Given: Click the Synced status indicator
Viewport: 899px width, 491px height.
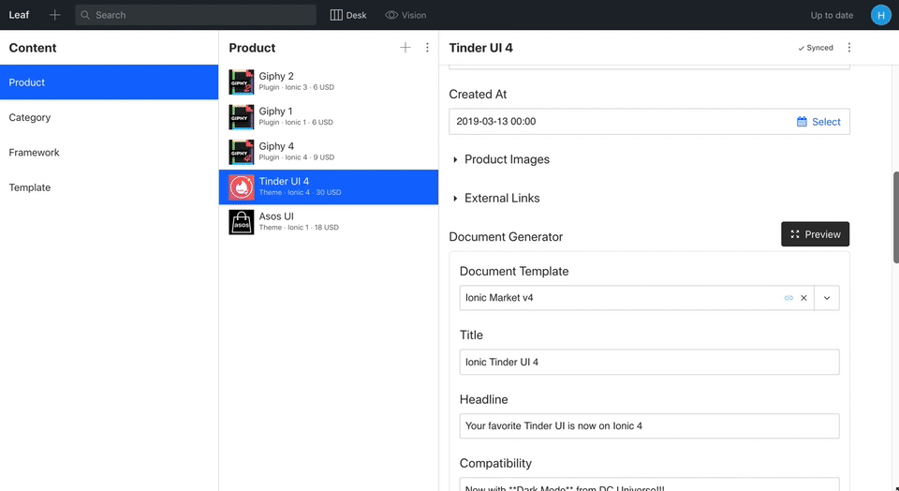Looking at the screenshot, I should click(x=816, y=48).
